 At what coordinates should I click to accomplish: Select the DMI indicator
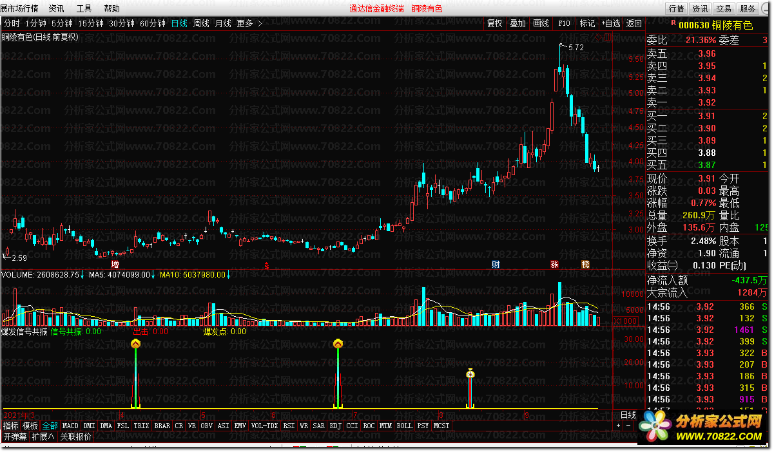pyautogui.click(x=89, y=426)
